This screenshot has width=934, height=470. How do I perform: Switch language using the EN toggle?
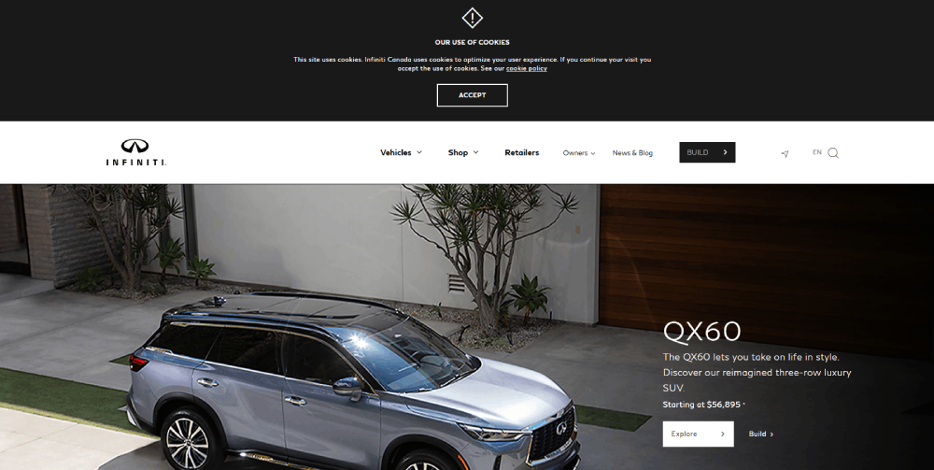[x=816, y=152]
